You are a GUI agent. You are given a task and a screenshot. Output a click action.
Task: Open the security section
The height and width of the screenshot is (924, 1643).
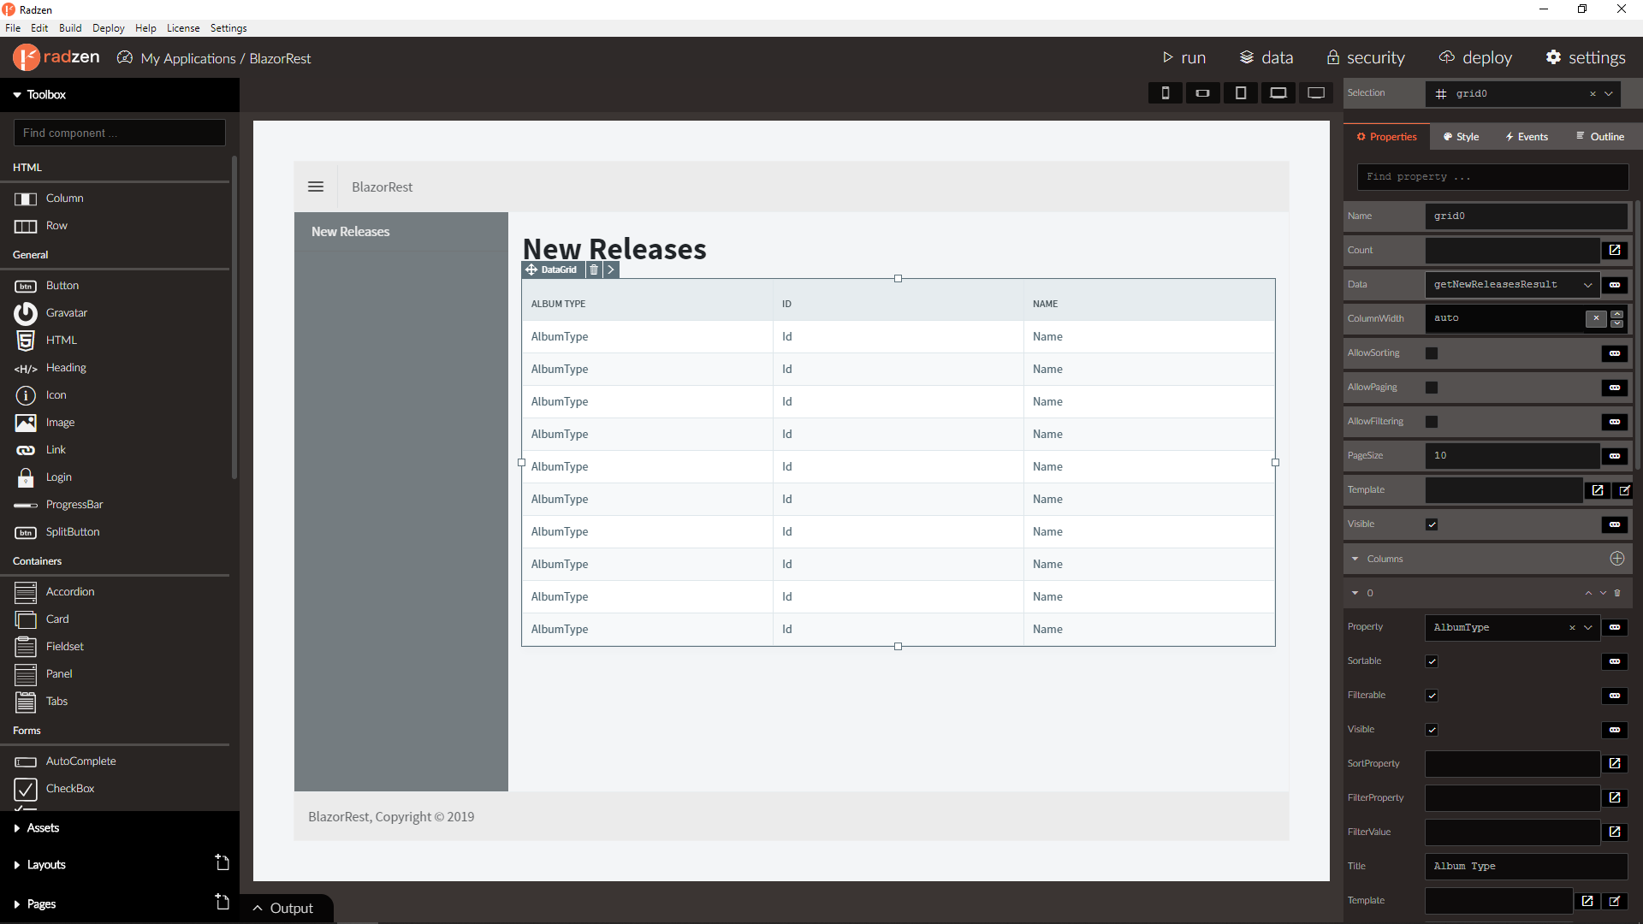tap(1366, 57)
